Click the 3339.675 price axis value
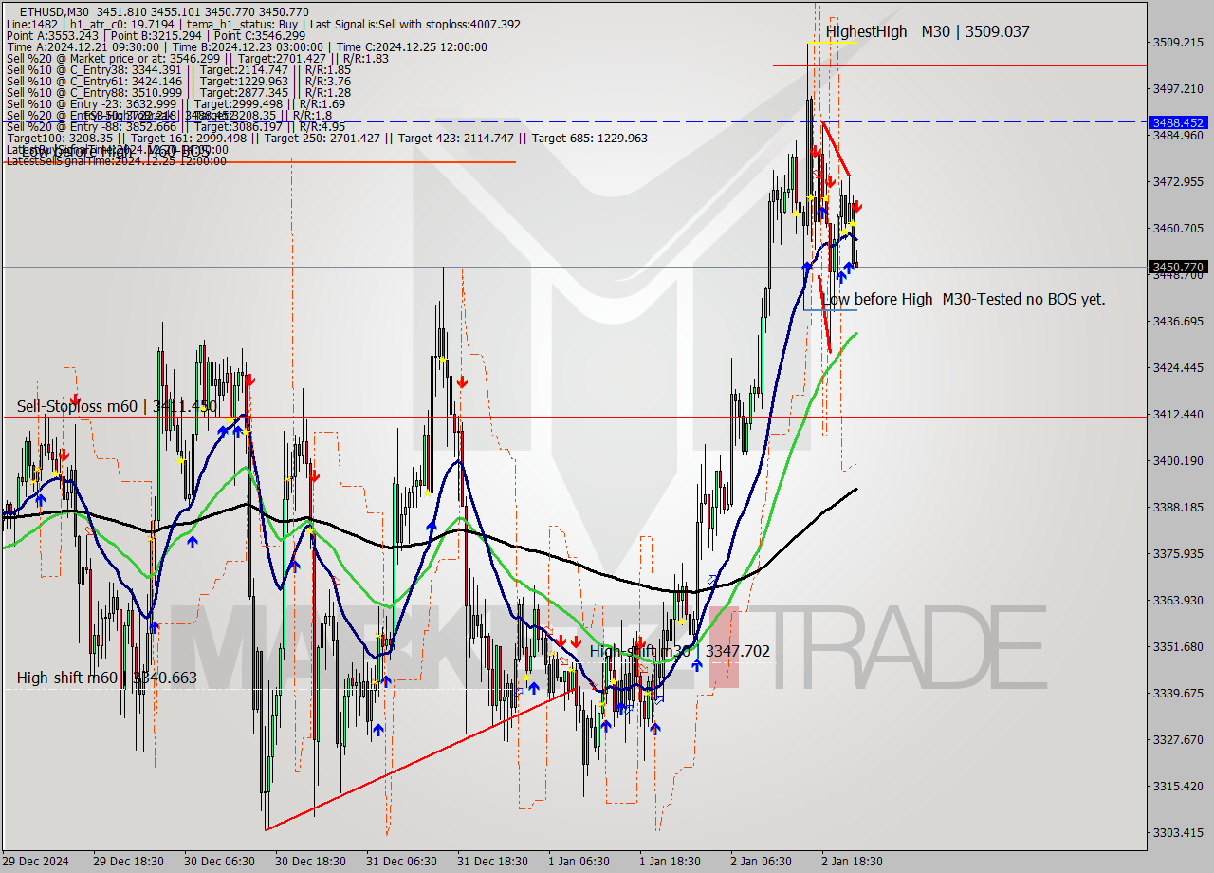The height and width of the screenshot is (873, 1214). [1177, 693]
